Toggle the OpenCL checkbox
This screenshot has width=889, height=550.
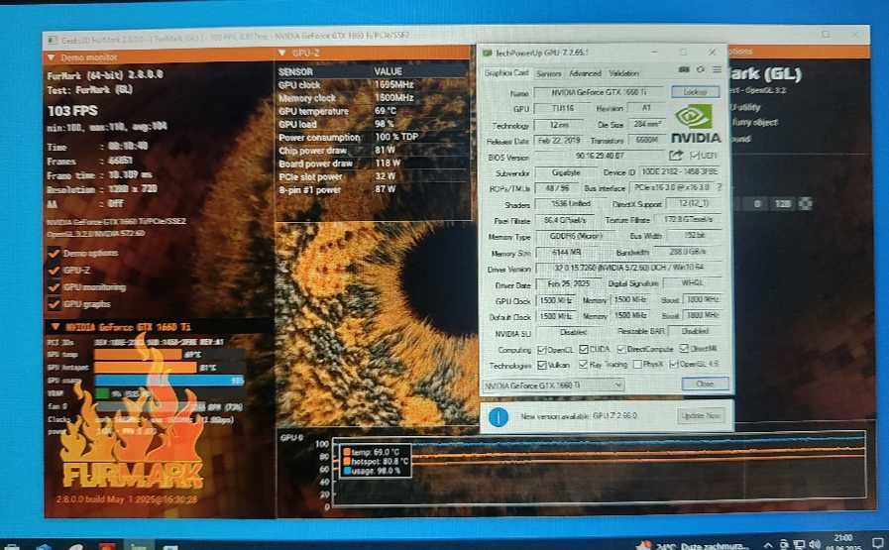[x=541, y=349]
